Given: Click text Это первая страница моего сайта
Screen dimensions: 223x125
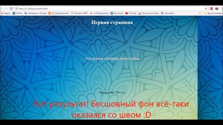Looking at the screenshot, I should 112,59.
